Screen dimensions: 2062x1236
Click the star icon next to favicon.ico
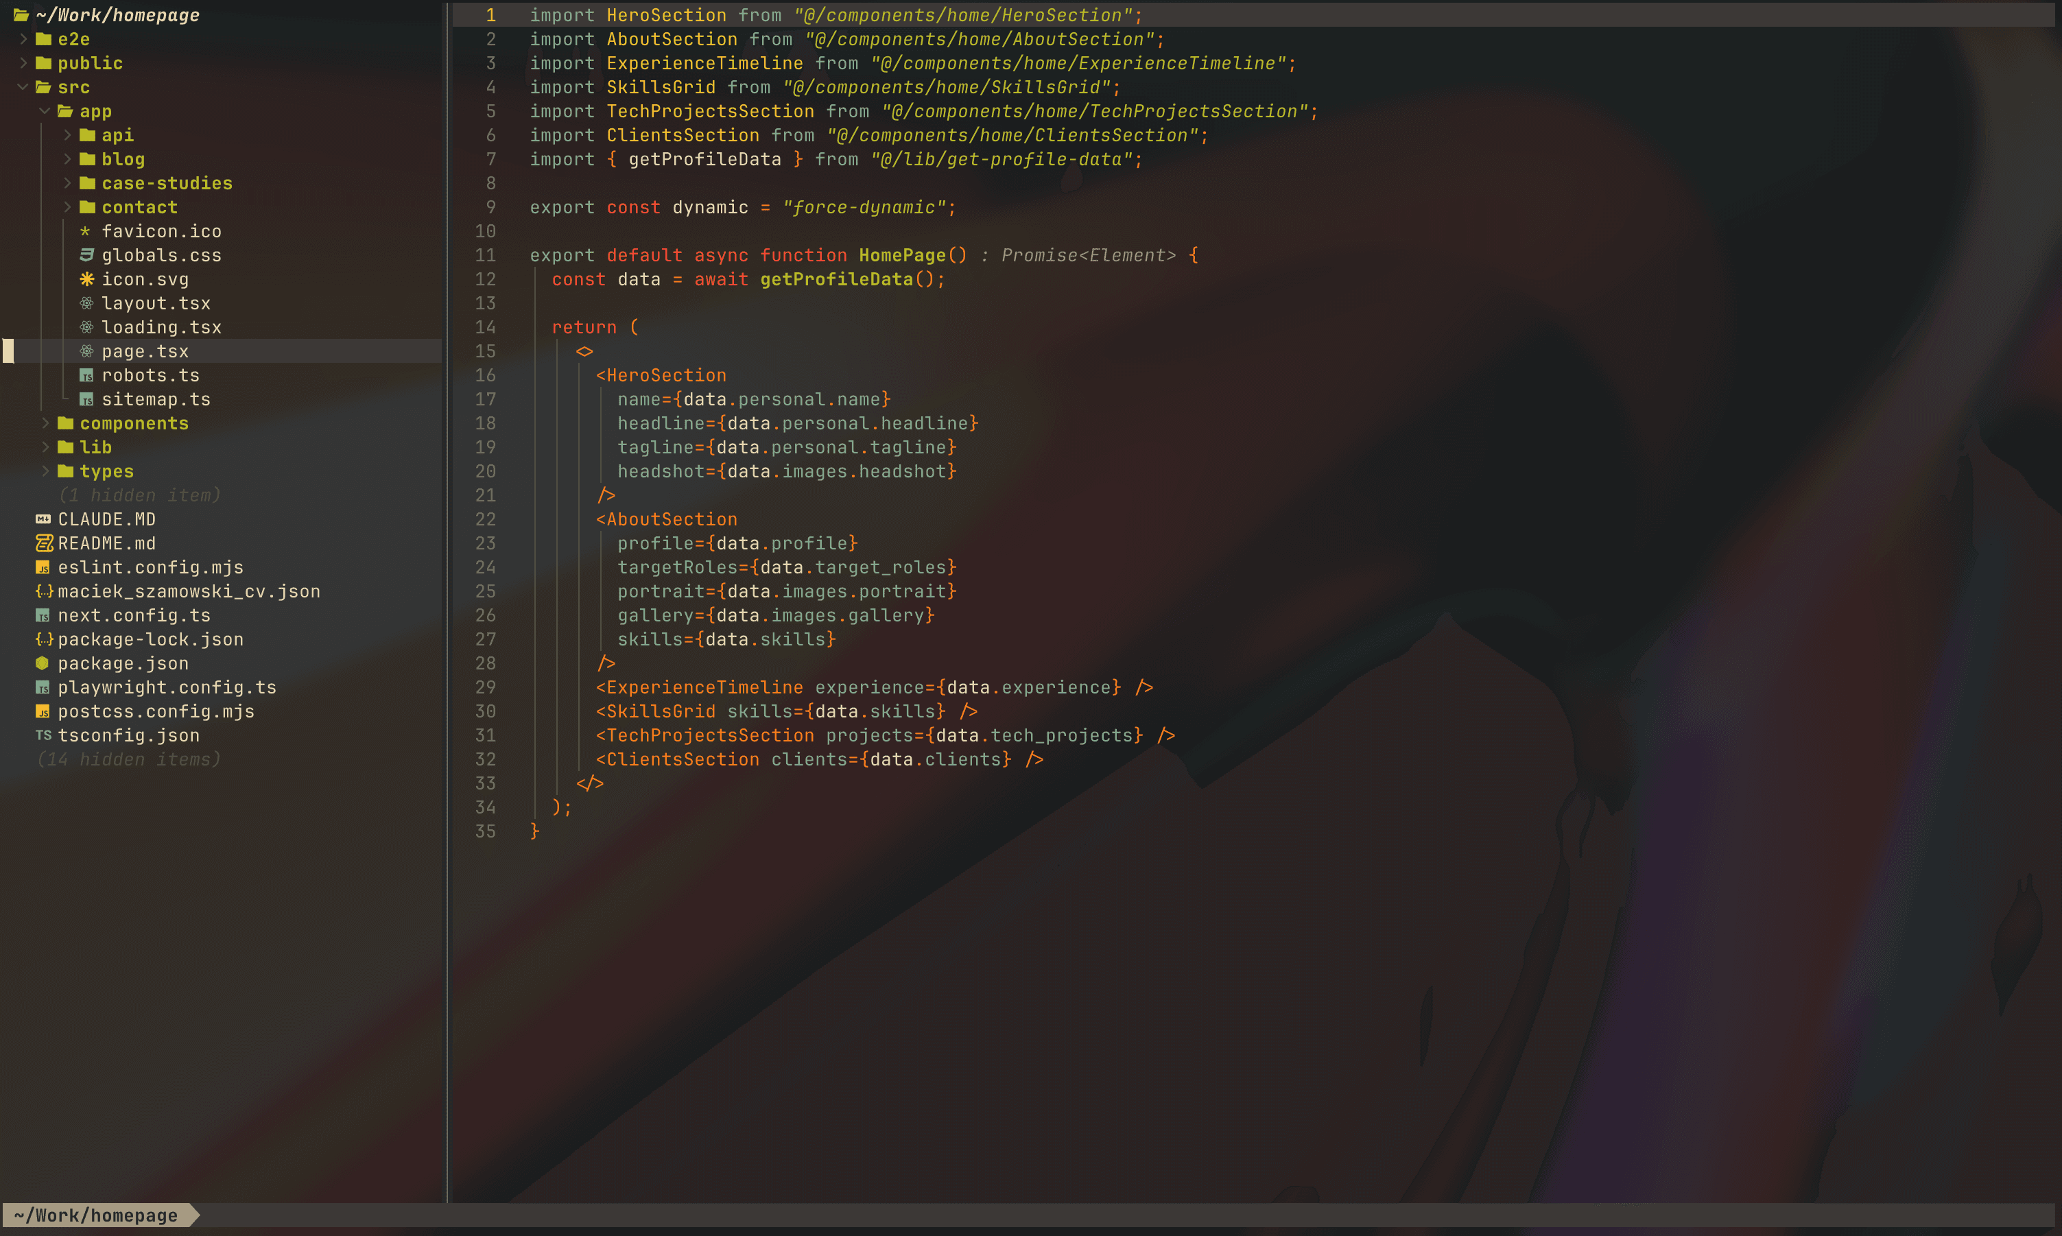85,230
